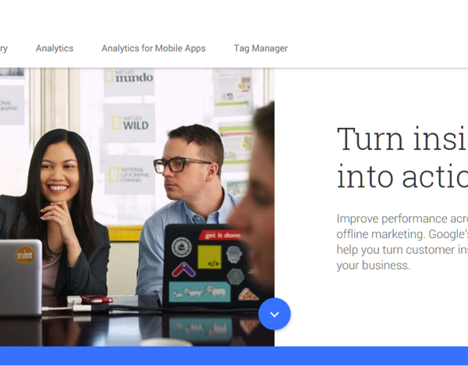Click the teal sheep sticker on laptop
Viewport: 468px width, 366px height.
[x=200, y=292]
